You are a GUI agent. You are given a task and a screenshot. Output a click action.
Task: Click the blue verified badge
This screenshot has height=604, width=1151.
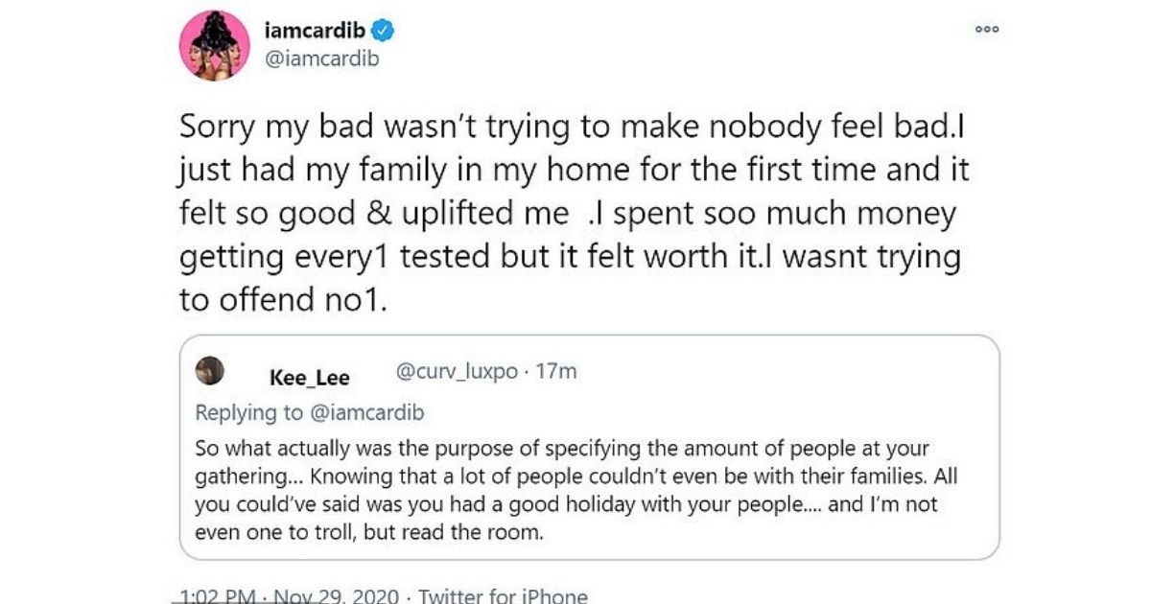point(384,31)
